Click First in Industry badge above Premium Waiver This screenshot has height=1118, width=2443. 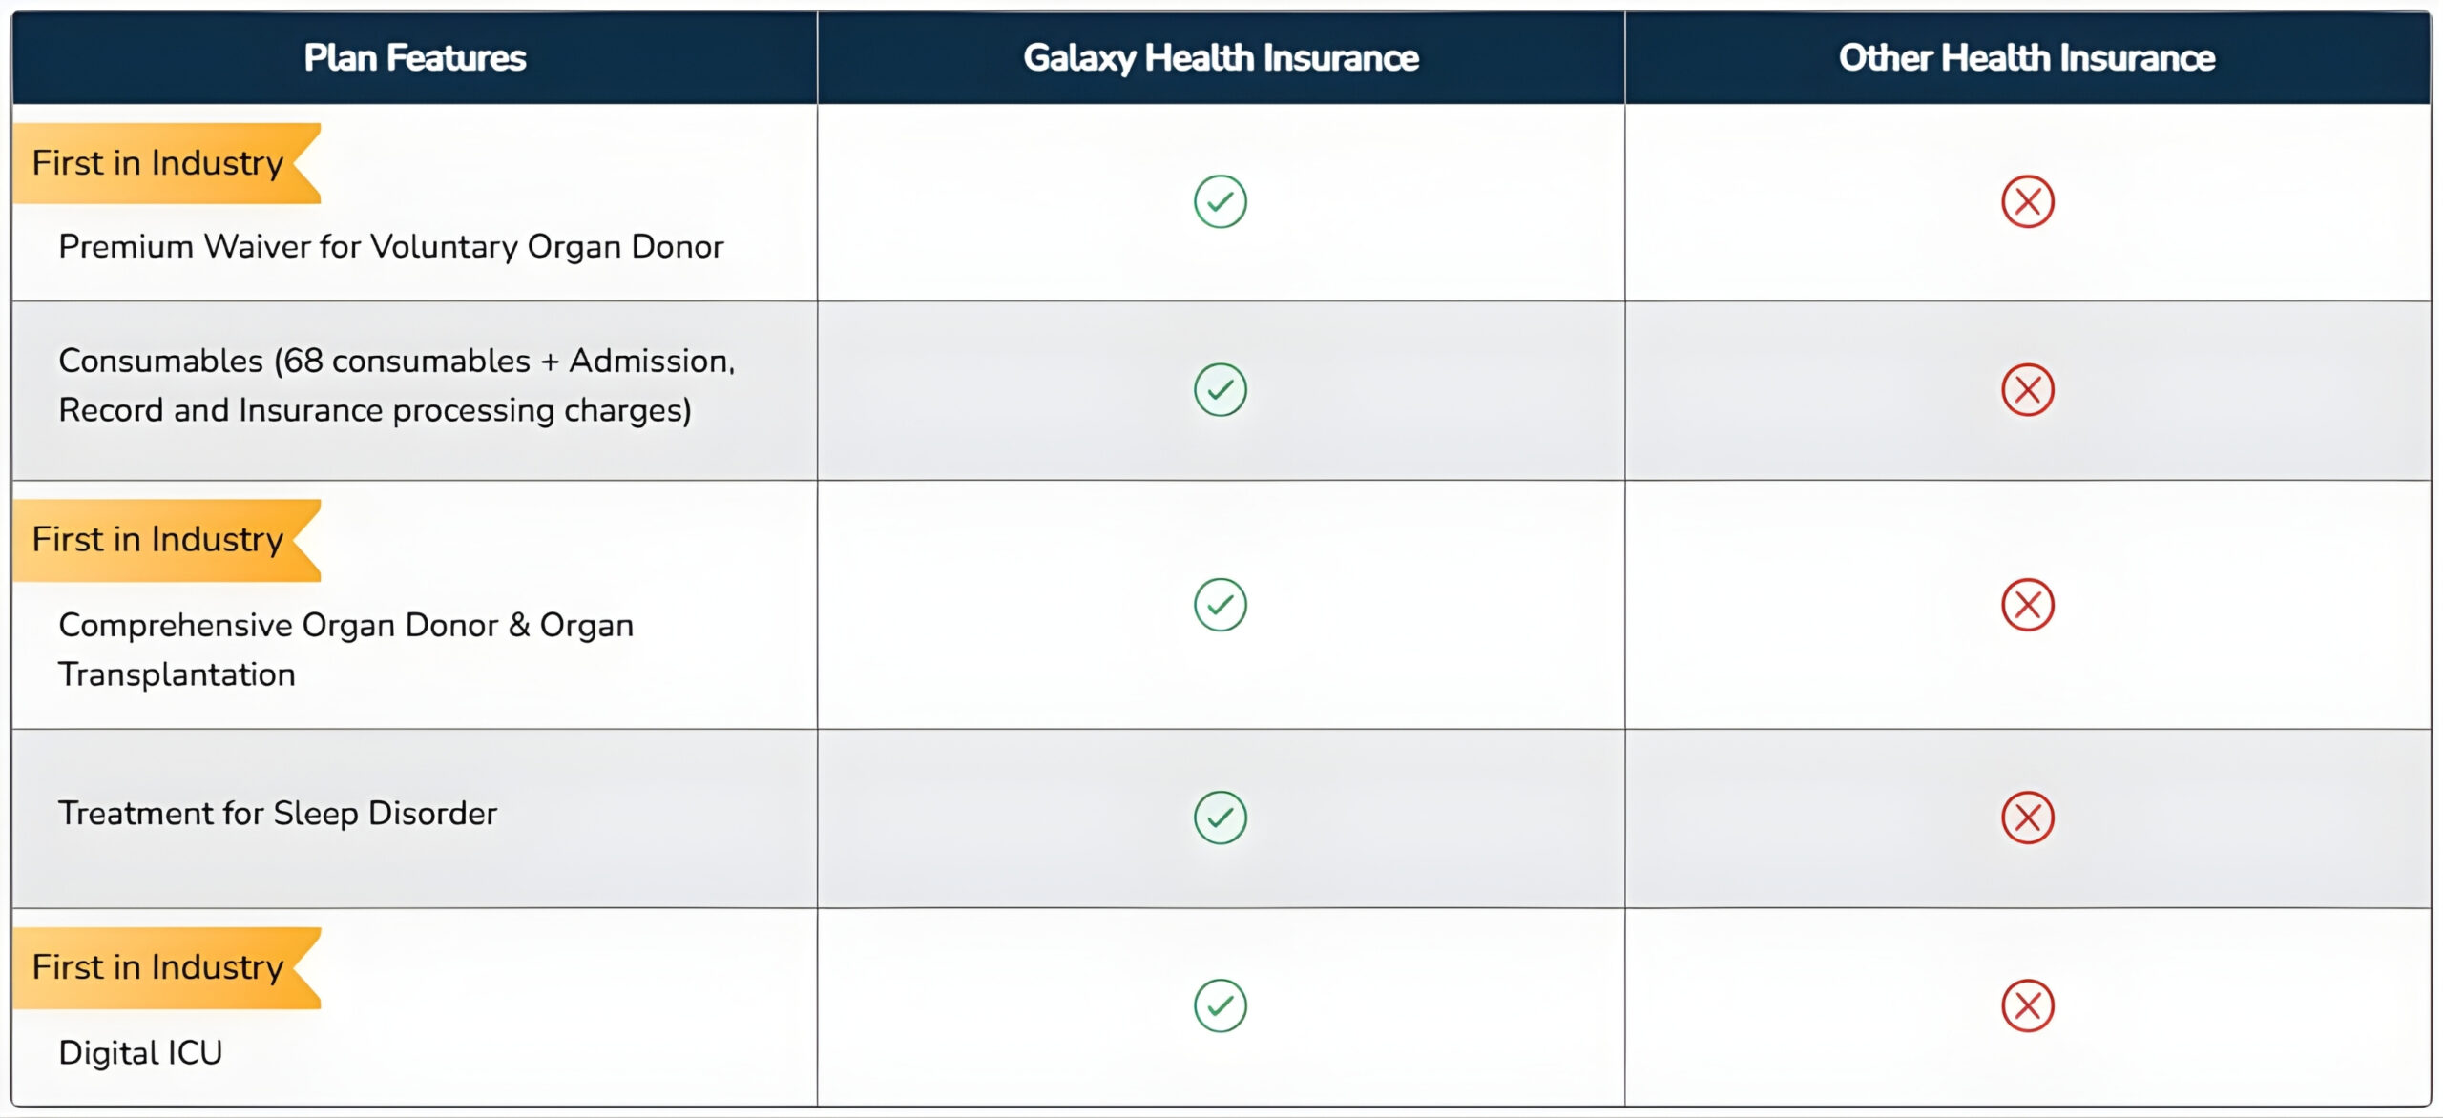[x=158, y=163]
